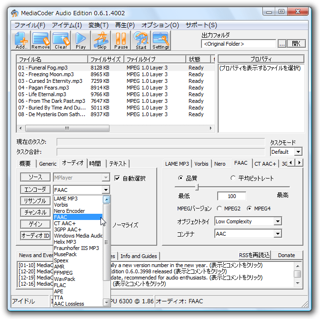Viewport: 320px width, 319px height.
Task: Select the 品質 radio button
Action: pos(180,178)
